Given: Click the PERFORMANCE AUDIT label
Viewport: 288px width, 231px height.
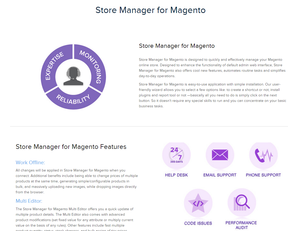Looking at the screenshot, I should tap(241, 225).
